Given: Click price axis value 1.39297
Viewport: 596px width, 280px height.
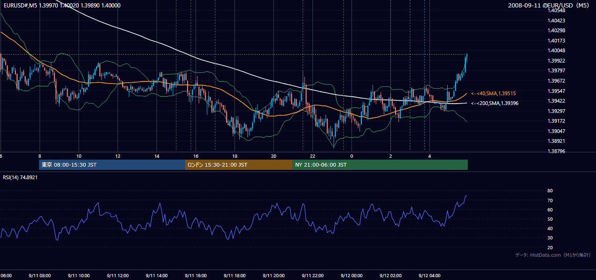Looking at the screenshot, I should click(556, 111).
